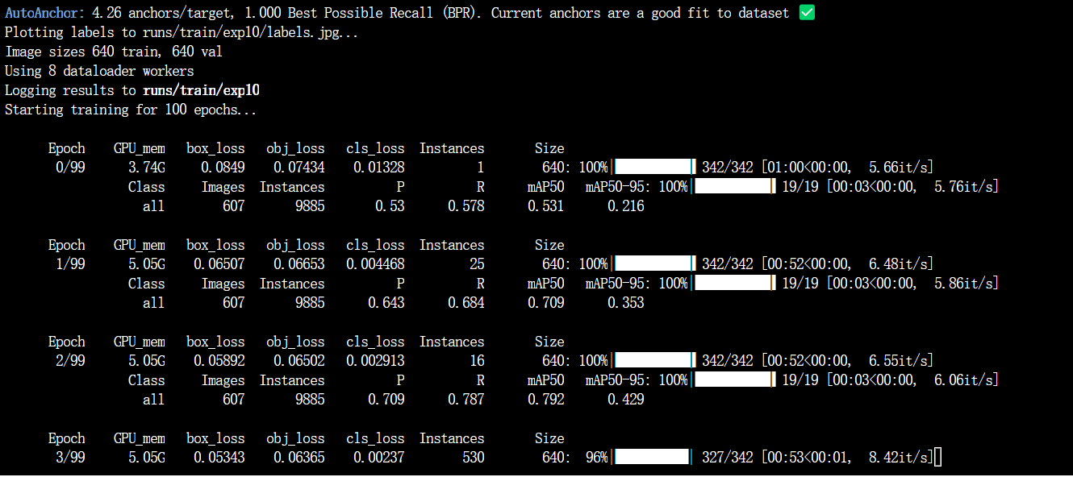Click the Size column header

click(549, 148)
